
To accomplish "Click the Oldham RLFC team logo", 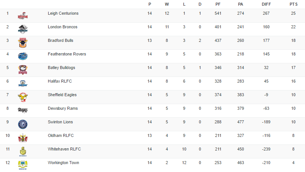I will tap(23, 138).
